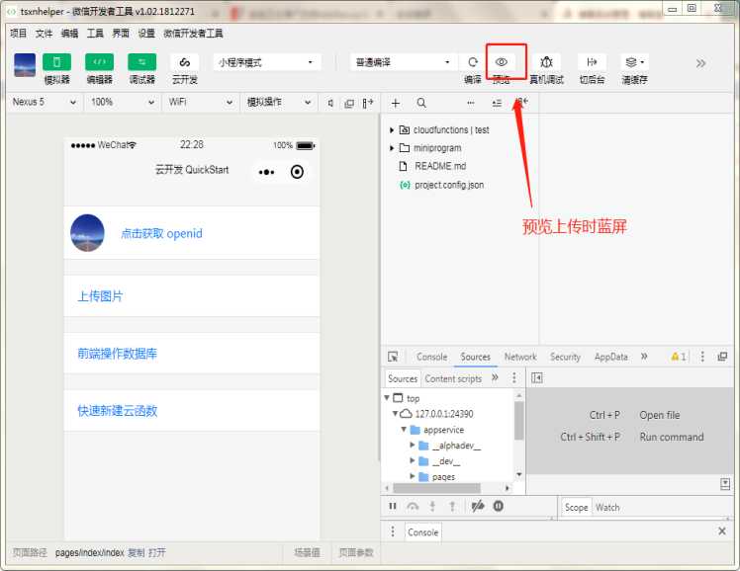Toggle the simulator sound mute icon
This screenshot has height=571, width=740.
tap(330, 103)
